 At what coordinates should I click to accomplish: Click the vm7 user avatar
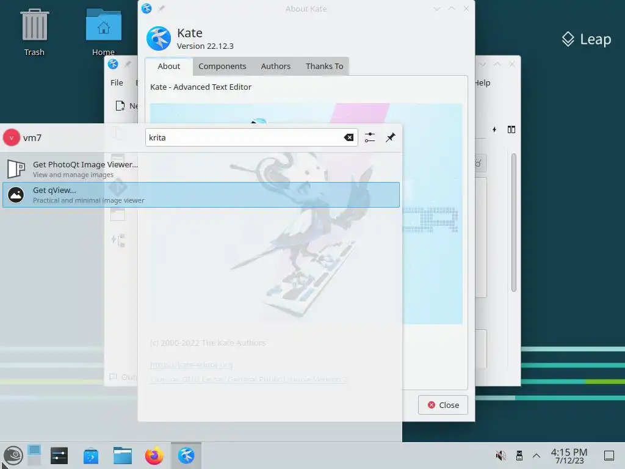click(x=12, y=137)
